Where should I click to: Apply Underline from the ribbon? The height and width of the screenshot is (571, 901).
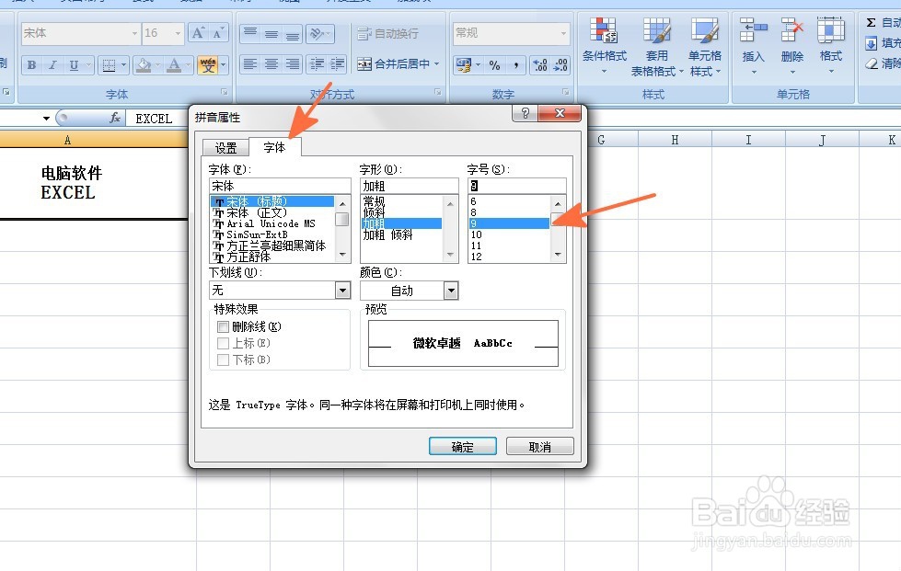click(75, 65)
